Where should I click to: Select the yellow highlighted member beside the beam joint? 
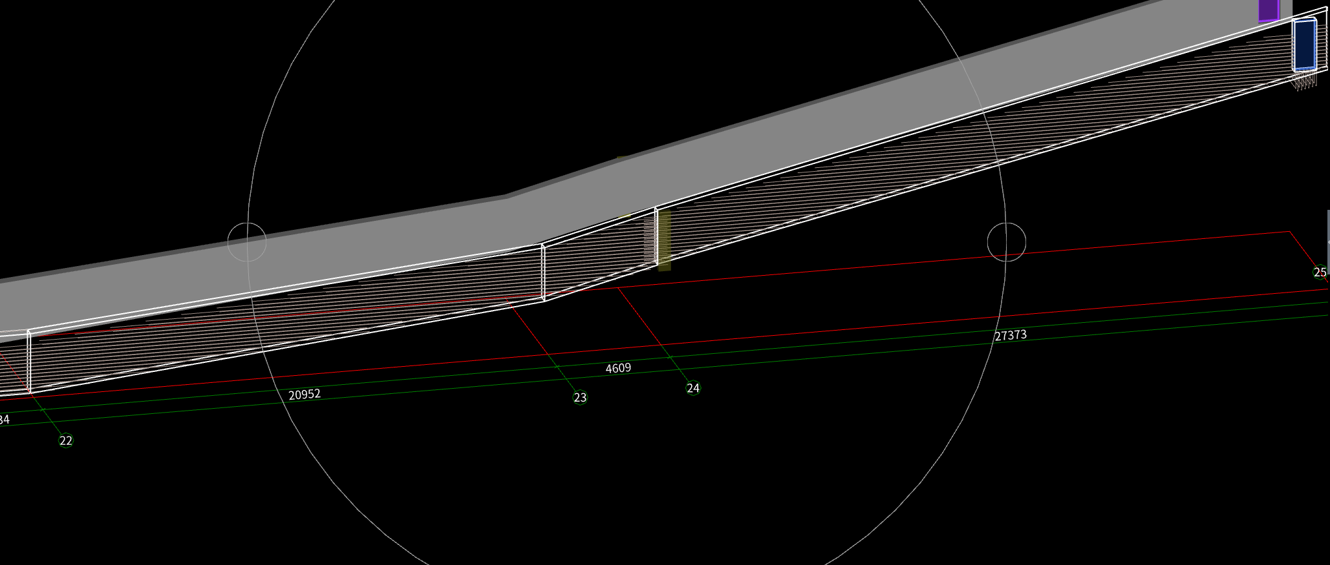[664, 240]
